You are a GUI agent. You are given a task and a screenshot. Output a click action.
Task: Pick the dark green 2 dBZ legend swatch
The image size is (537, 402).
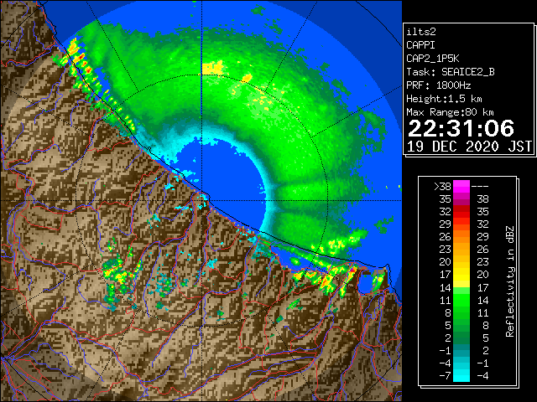coord(461,338)
